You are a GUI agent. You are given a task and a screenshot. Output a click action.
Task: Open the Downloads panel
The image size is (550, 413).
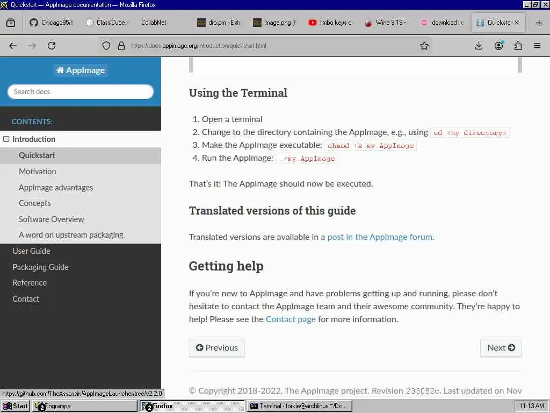click(x=479, y=46)
